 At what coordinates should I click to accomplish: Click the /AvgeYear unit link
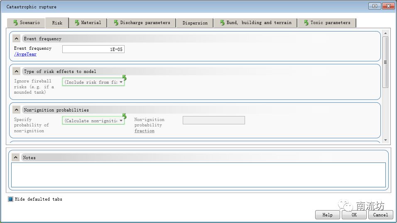25,54
